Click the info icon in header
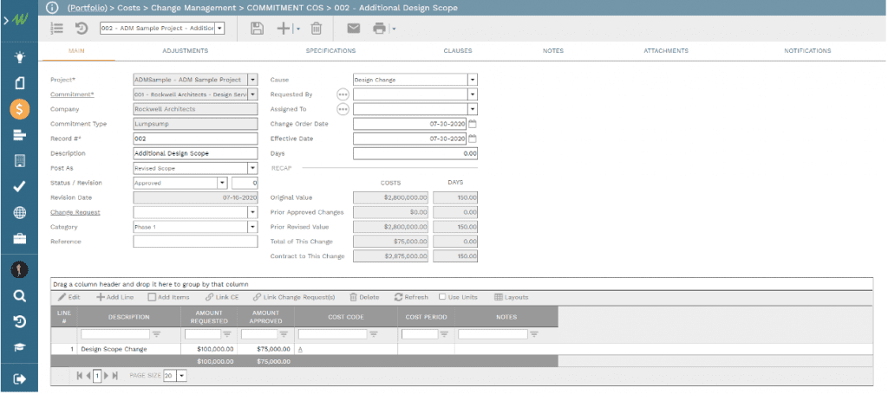Screen dimensions: 888x394 click(x=51, y=8)
